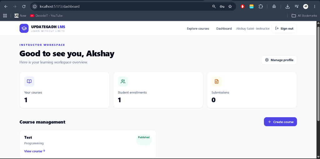Open All Bookmarks folder
This screenshot has height=159, width=320.
click(x=304, y=16)
